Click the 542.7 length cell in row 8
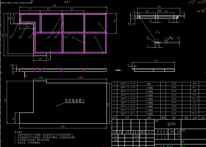Screen dimensions: 206x147 (195, 88)
